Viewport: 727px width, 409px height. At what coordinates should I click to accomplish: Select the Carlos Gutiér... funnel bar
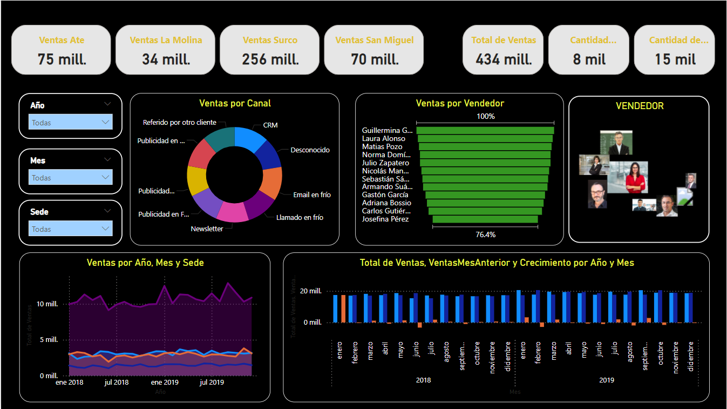(x=485, y=211)
